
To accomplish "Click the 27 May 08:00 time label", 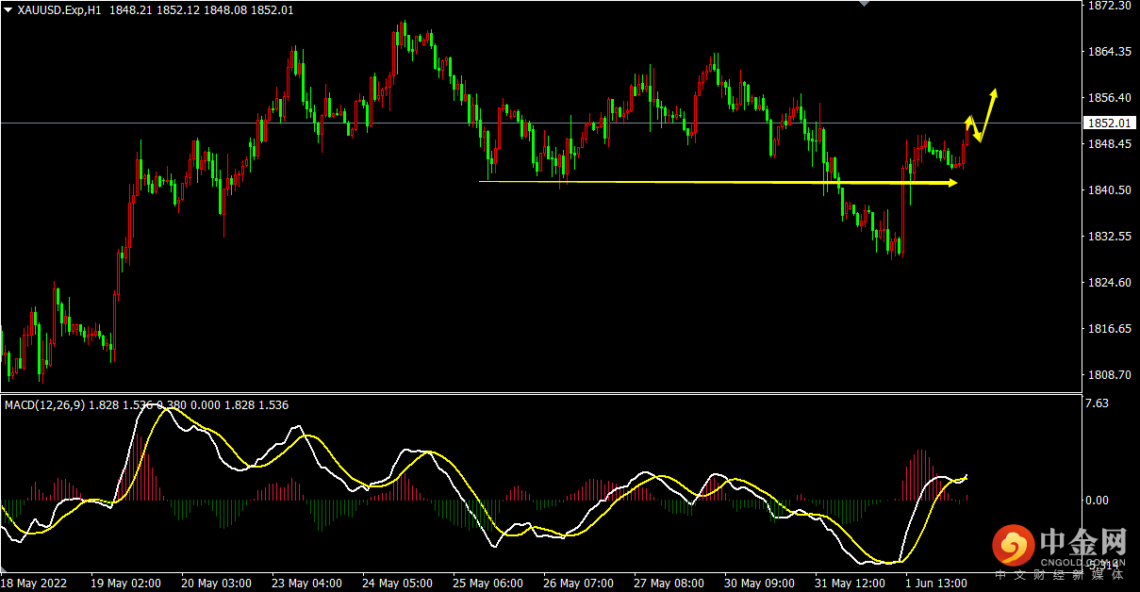I will [669, 584].
